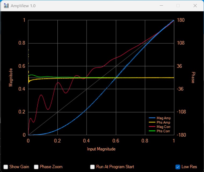The image size is (204, 172).
Task: Click the -108 phase axis tick label
Action: point(180,112)
